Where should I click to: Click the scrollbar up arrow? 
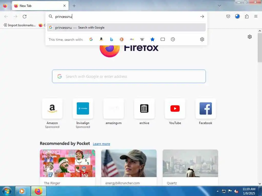coord(260,31)
